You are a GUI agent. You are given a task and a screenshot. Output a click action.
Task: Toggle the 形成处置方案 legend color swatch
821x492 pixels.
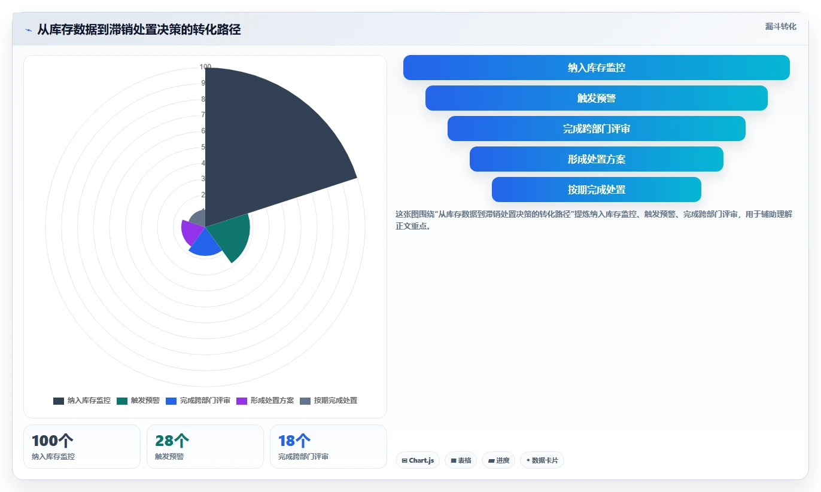(242, 401)
